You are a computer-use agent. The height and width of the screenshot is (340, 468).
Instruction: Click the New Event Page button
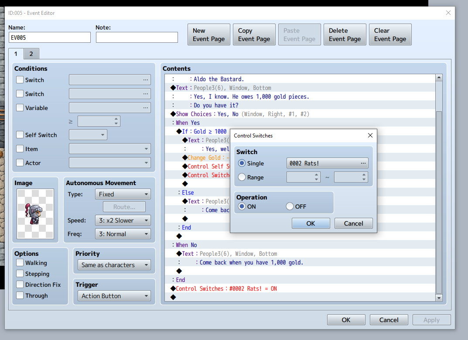[209, 34]
